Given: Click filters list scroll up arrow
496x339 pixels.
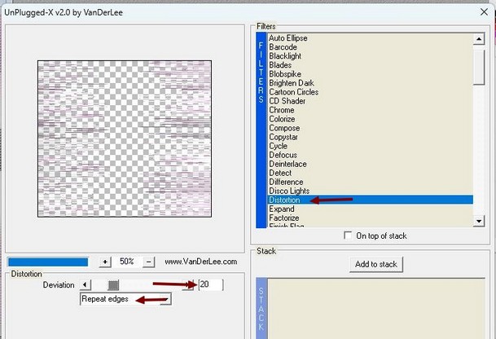Looking at the screenshot, I should point(479,39).
